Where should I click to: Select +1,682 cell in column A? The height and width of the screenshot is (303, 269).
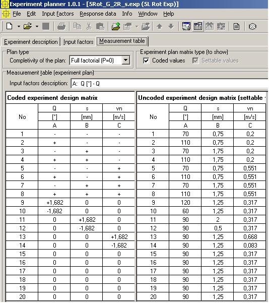54,203
